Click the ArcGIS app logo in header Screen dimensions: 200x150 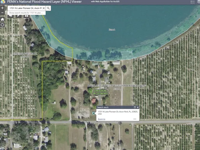[x=3, y=2]
